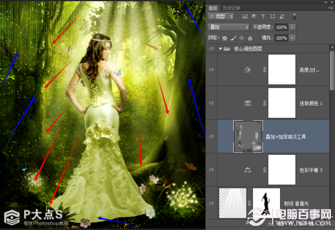
Task: Select the 叠加+加深减淡工具 gray thumbnail
Action: pos(248,136)
